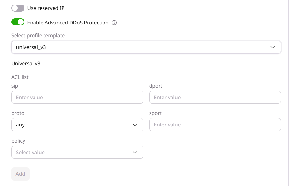Click the Universal v3 description text
The width and height of the screenshot is (293, 186).
pyautogui.click(x=26, y=64)
